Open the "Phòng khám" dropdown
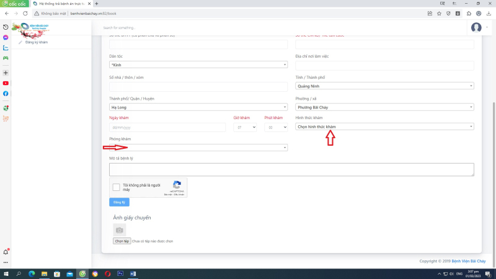496x279 pixels. coord(198,148)
